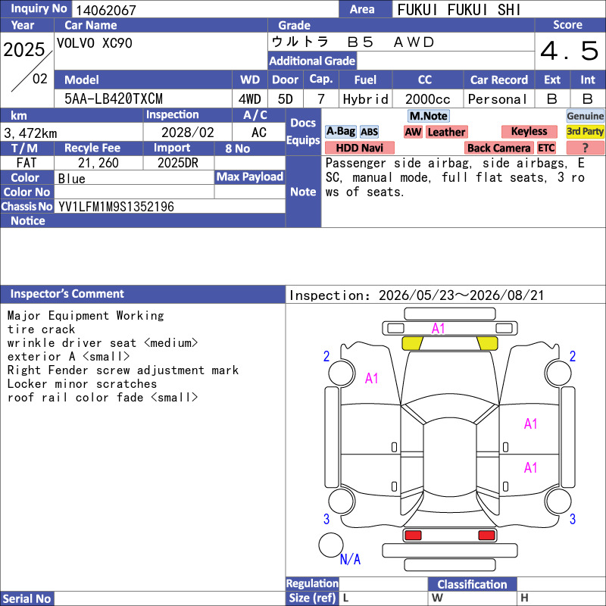
Task: Click the chassis number YV1LFM1M9S1352196
Action: tap(117, 207)
